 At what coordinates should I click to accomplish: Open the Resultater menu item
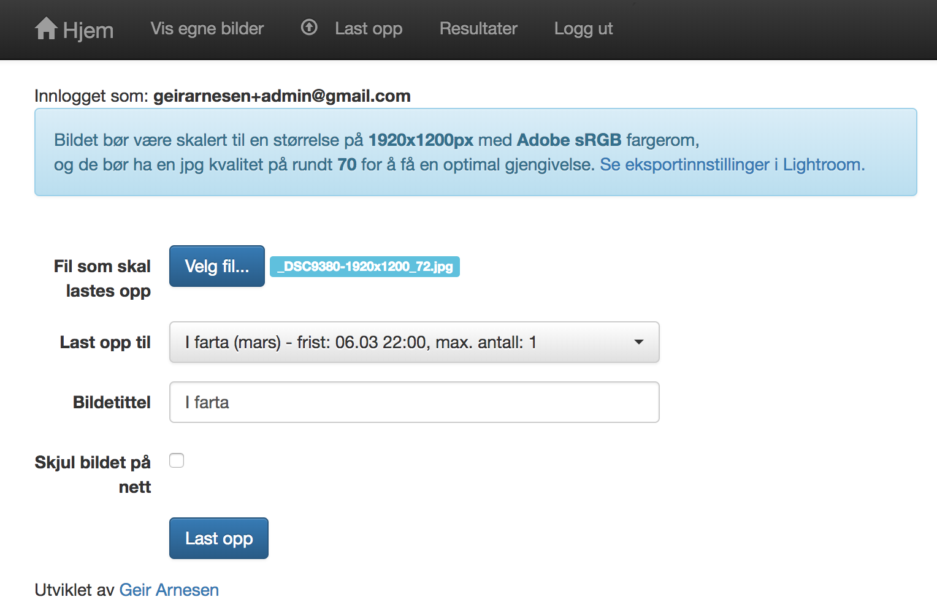tap(478, 28)
